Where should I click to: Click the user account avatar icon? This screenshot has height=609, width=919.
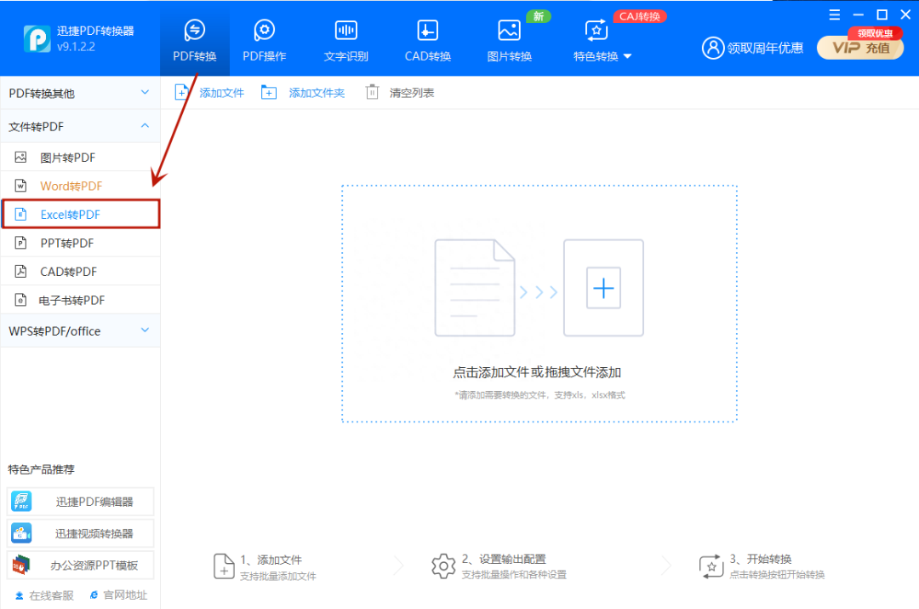713,48
